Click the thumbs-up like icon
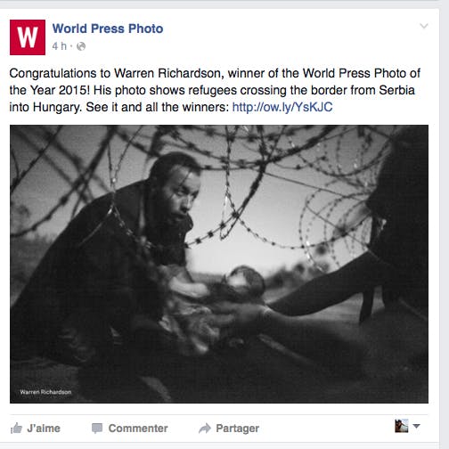Image resolution: width=449 pixels, height=449 pixels. click(x=16, y=429)
